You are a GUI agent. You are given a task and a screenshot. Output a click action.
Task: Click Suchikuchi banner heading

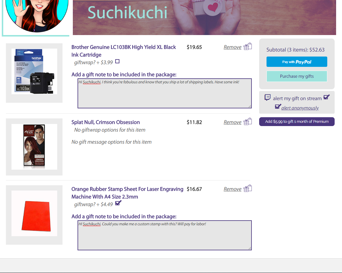click(x=127, y=12)
